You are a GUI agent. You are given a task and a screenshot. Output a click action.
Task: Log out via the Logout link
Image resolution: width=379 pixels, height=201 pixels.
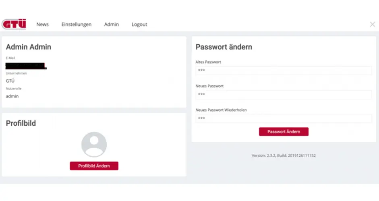pos(139,24)
